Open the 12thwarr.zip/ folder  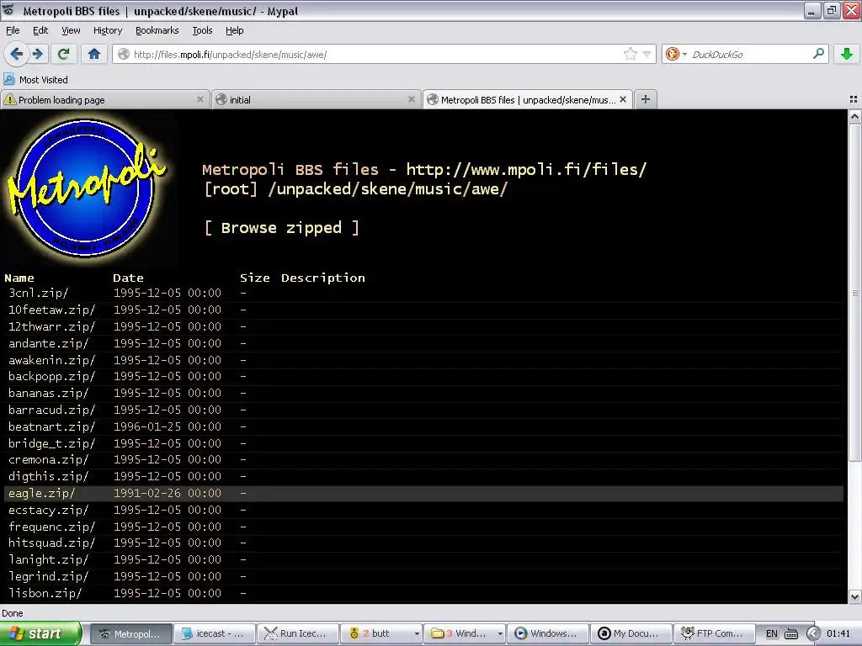[51, 326]
